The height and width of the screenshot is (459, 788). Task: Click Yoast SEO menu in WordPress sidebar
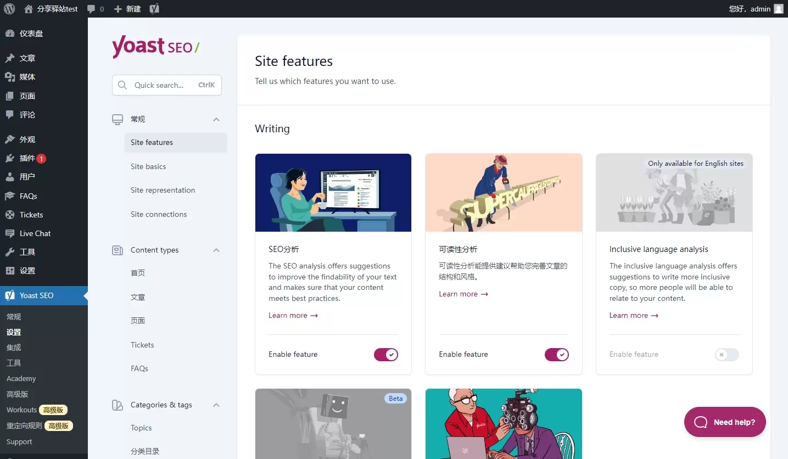[44, 295]
